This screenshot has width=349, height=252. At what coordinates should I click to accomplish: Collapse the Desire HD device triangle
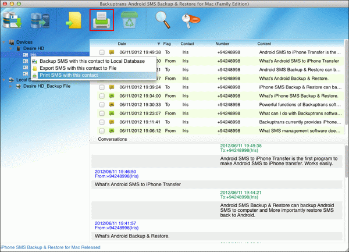(x=10, y=48)
